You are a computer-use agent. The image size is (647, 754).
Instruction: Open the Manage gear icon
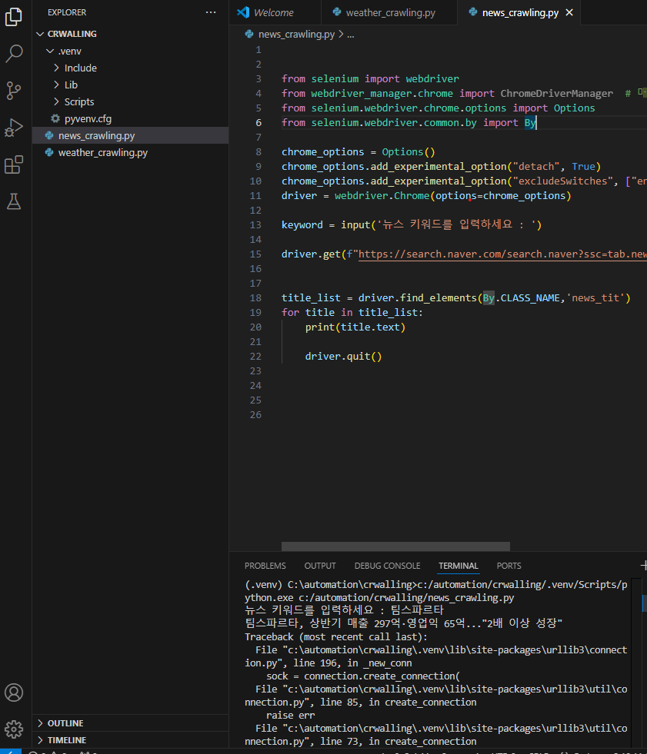[x=14, y=729]
